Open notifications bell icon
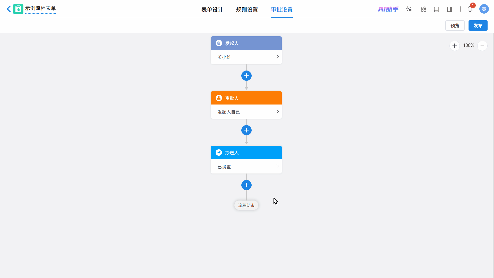The width and height of the screenshot is (494, 278). tap(470, 9)
